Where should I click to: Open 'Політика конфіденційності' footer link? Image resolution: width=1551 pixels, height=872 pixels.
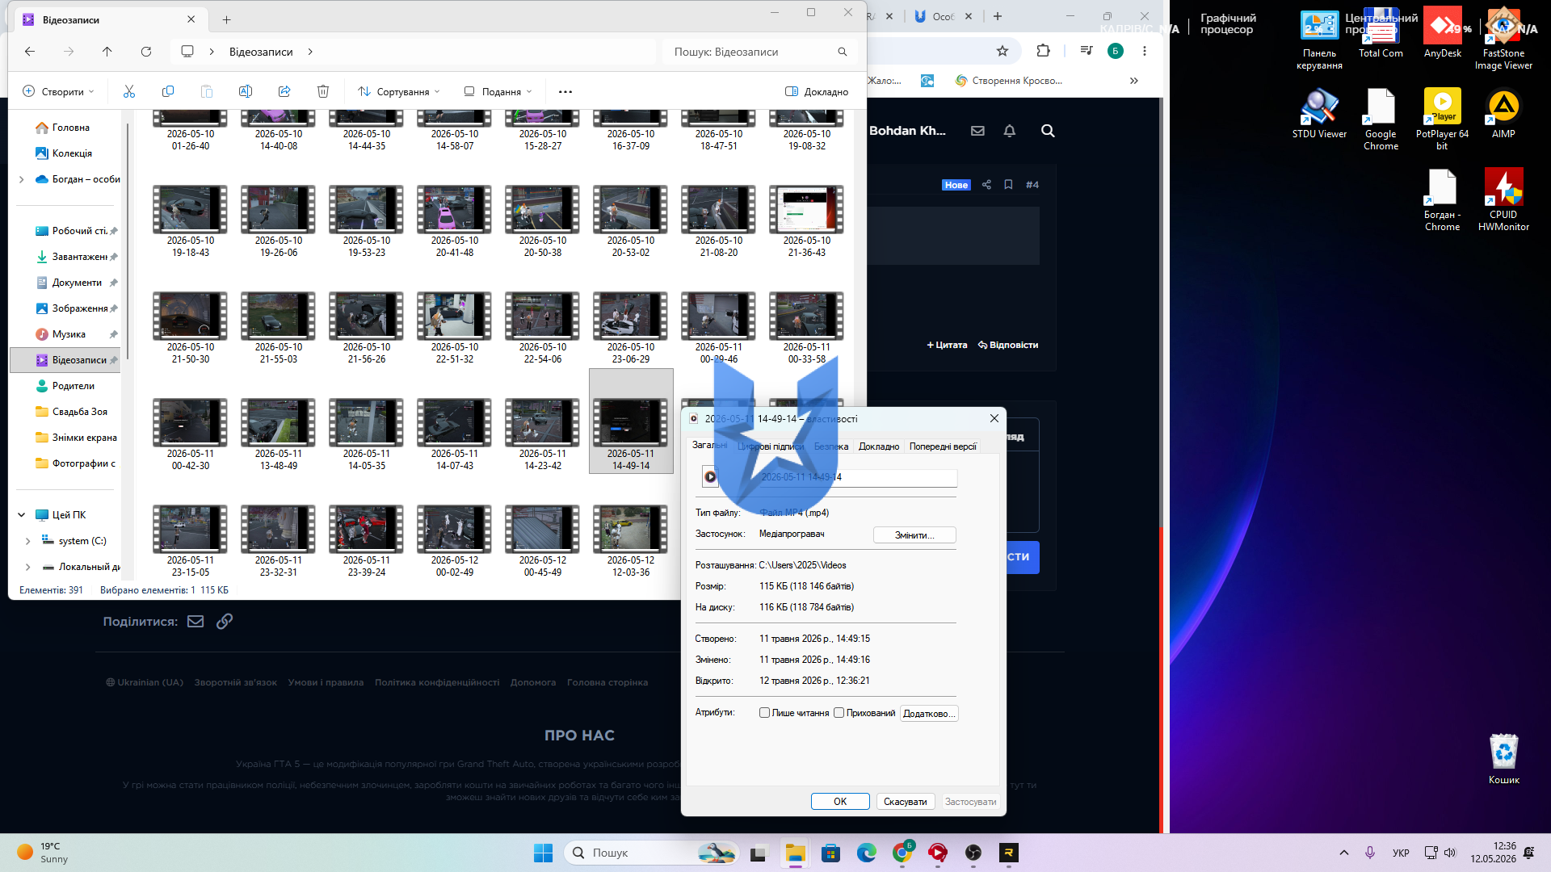437,682
